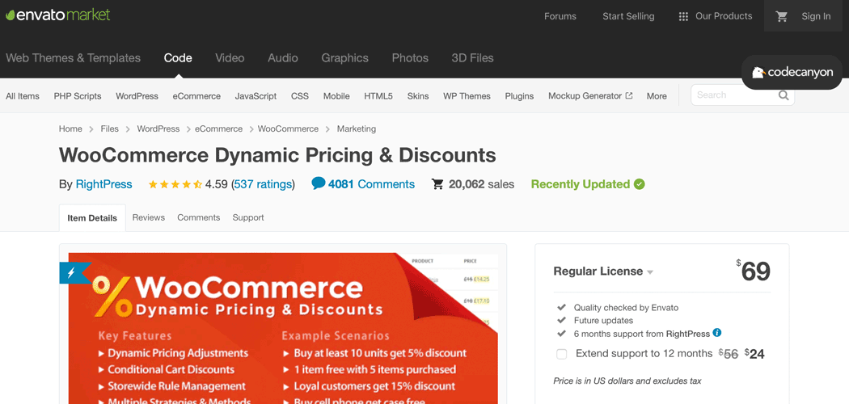This screenshot has height=404, width=849.
Task: Switch to the Support tab
Action: (248, 217)
